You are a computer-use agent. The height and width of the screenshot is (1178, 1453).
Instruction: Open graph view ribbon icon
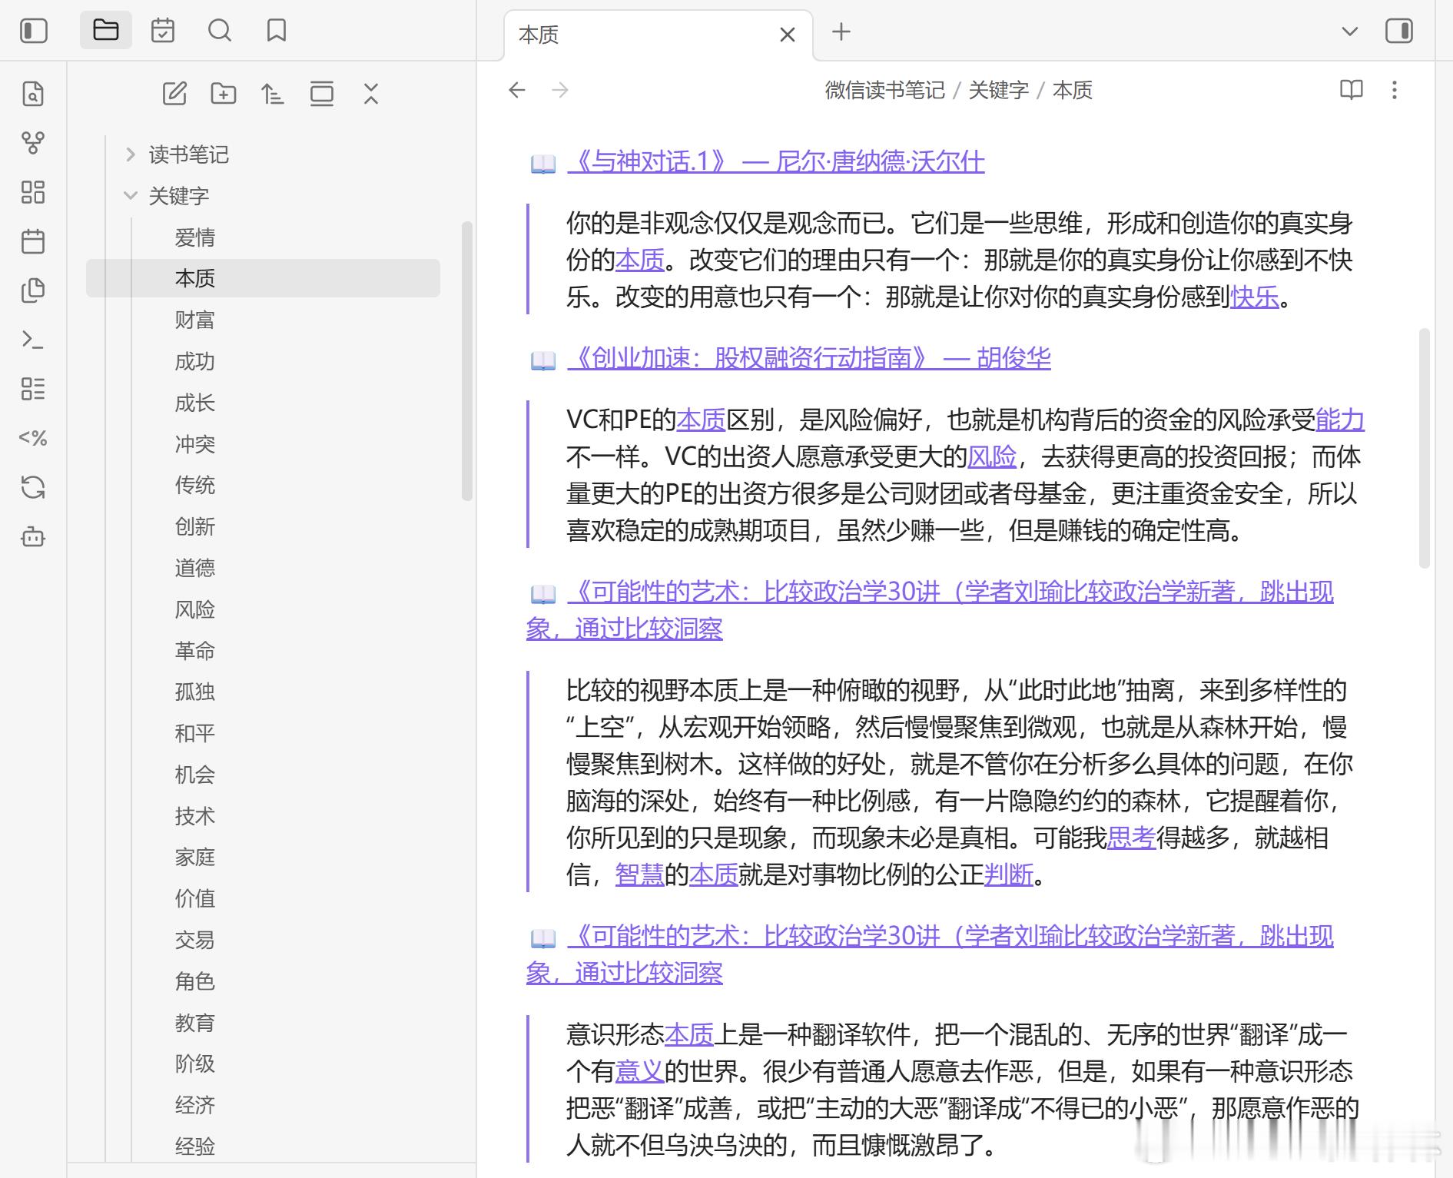(33, 143)
